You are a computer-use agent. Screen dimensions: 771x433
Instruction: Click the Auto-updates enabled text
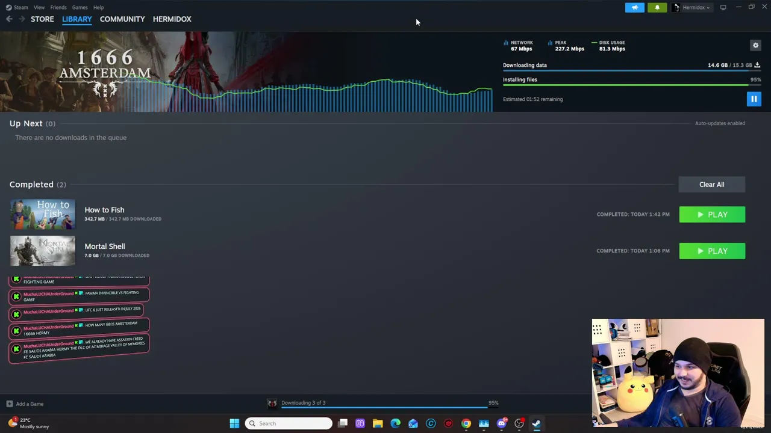point(720,123)
